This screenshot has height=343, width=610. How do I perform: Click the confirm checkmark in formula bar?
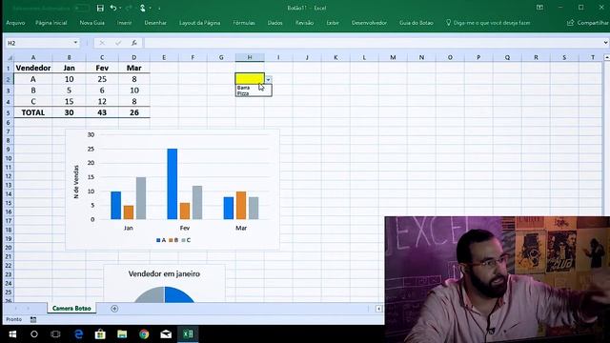coord(118,43)
